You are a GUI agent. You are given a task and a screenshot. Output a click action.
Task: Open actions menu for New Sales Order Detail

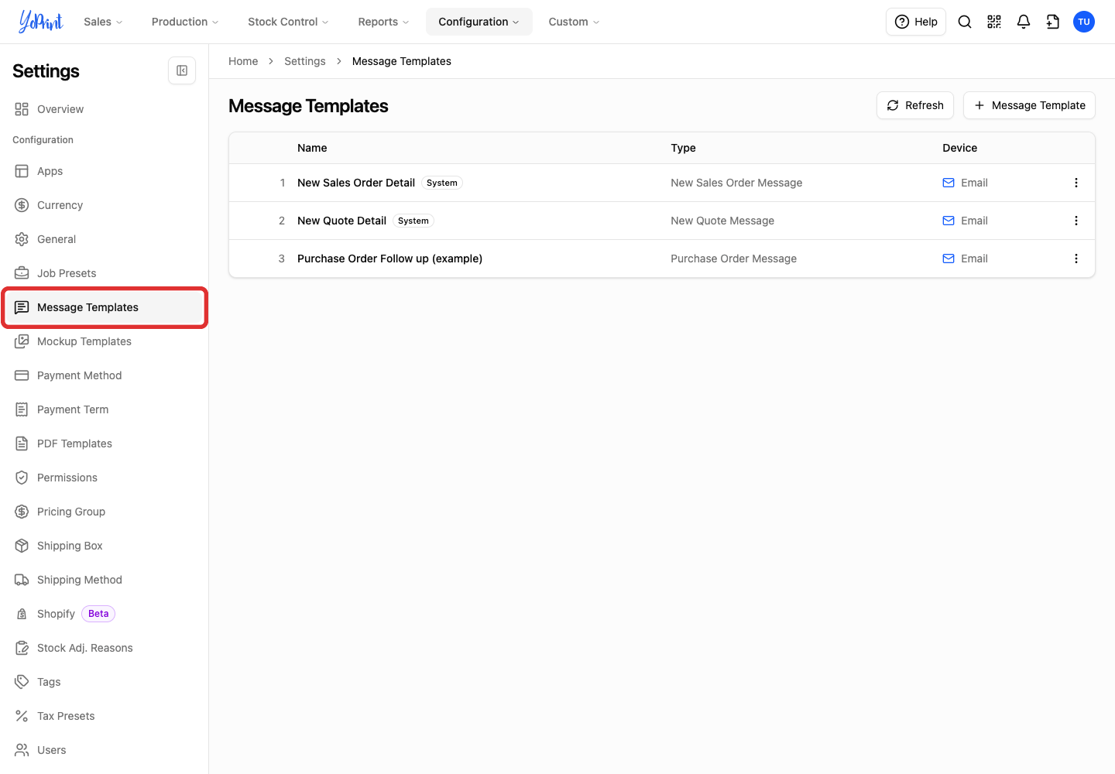pos(1076,183)
